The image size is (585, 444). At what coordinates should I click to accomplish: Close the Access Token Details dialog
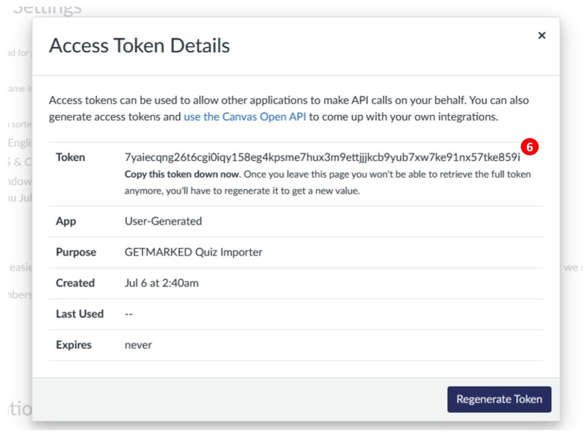pyautogui.click(x=542, y=36)
